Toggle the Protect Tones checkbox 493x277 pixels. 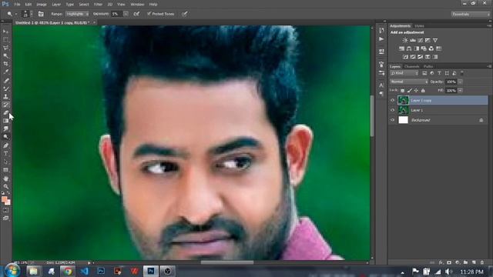(149, 14)
